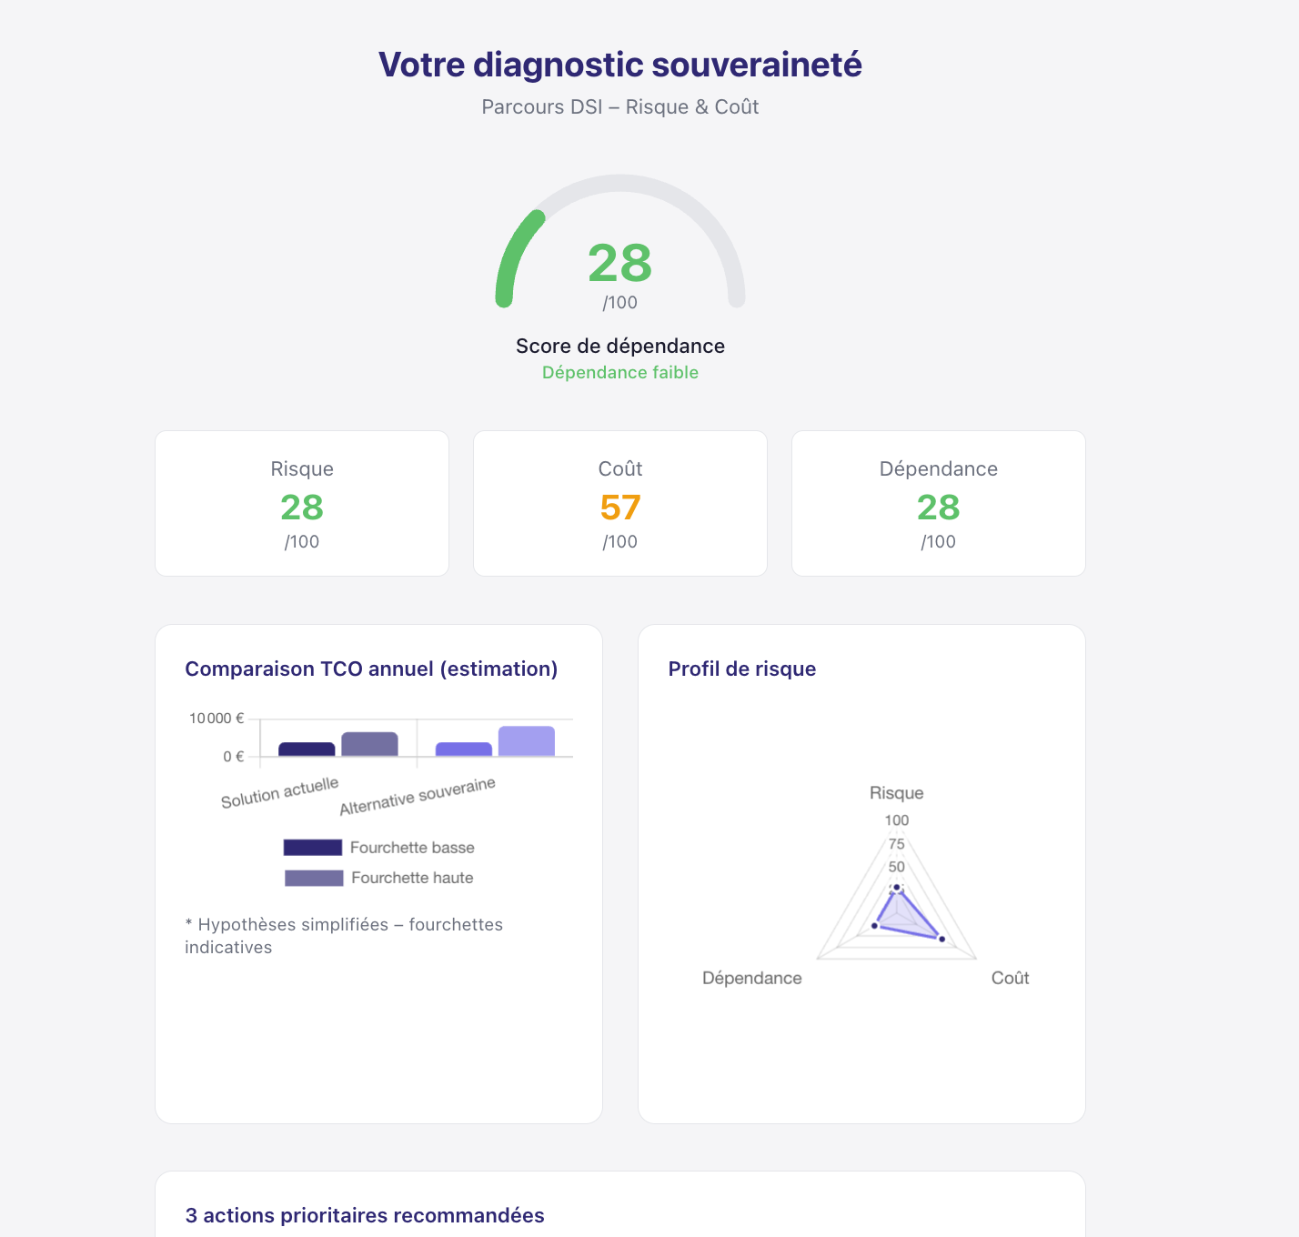Click the low-range bar for Alternative souveraine
The image size is (1299, 1237).
tap(464, 749)
